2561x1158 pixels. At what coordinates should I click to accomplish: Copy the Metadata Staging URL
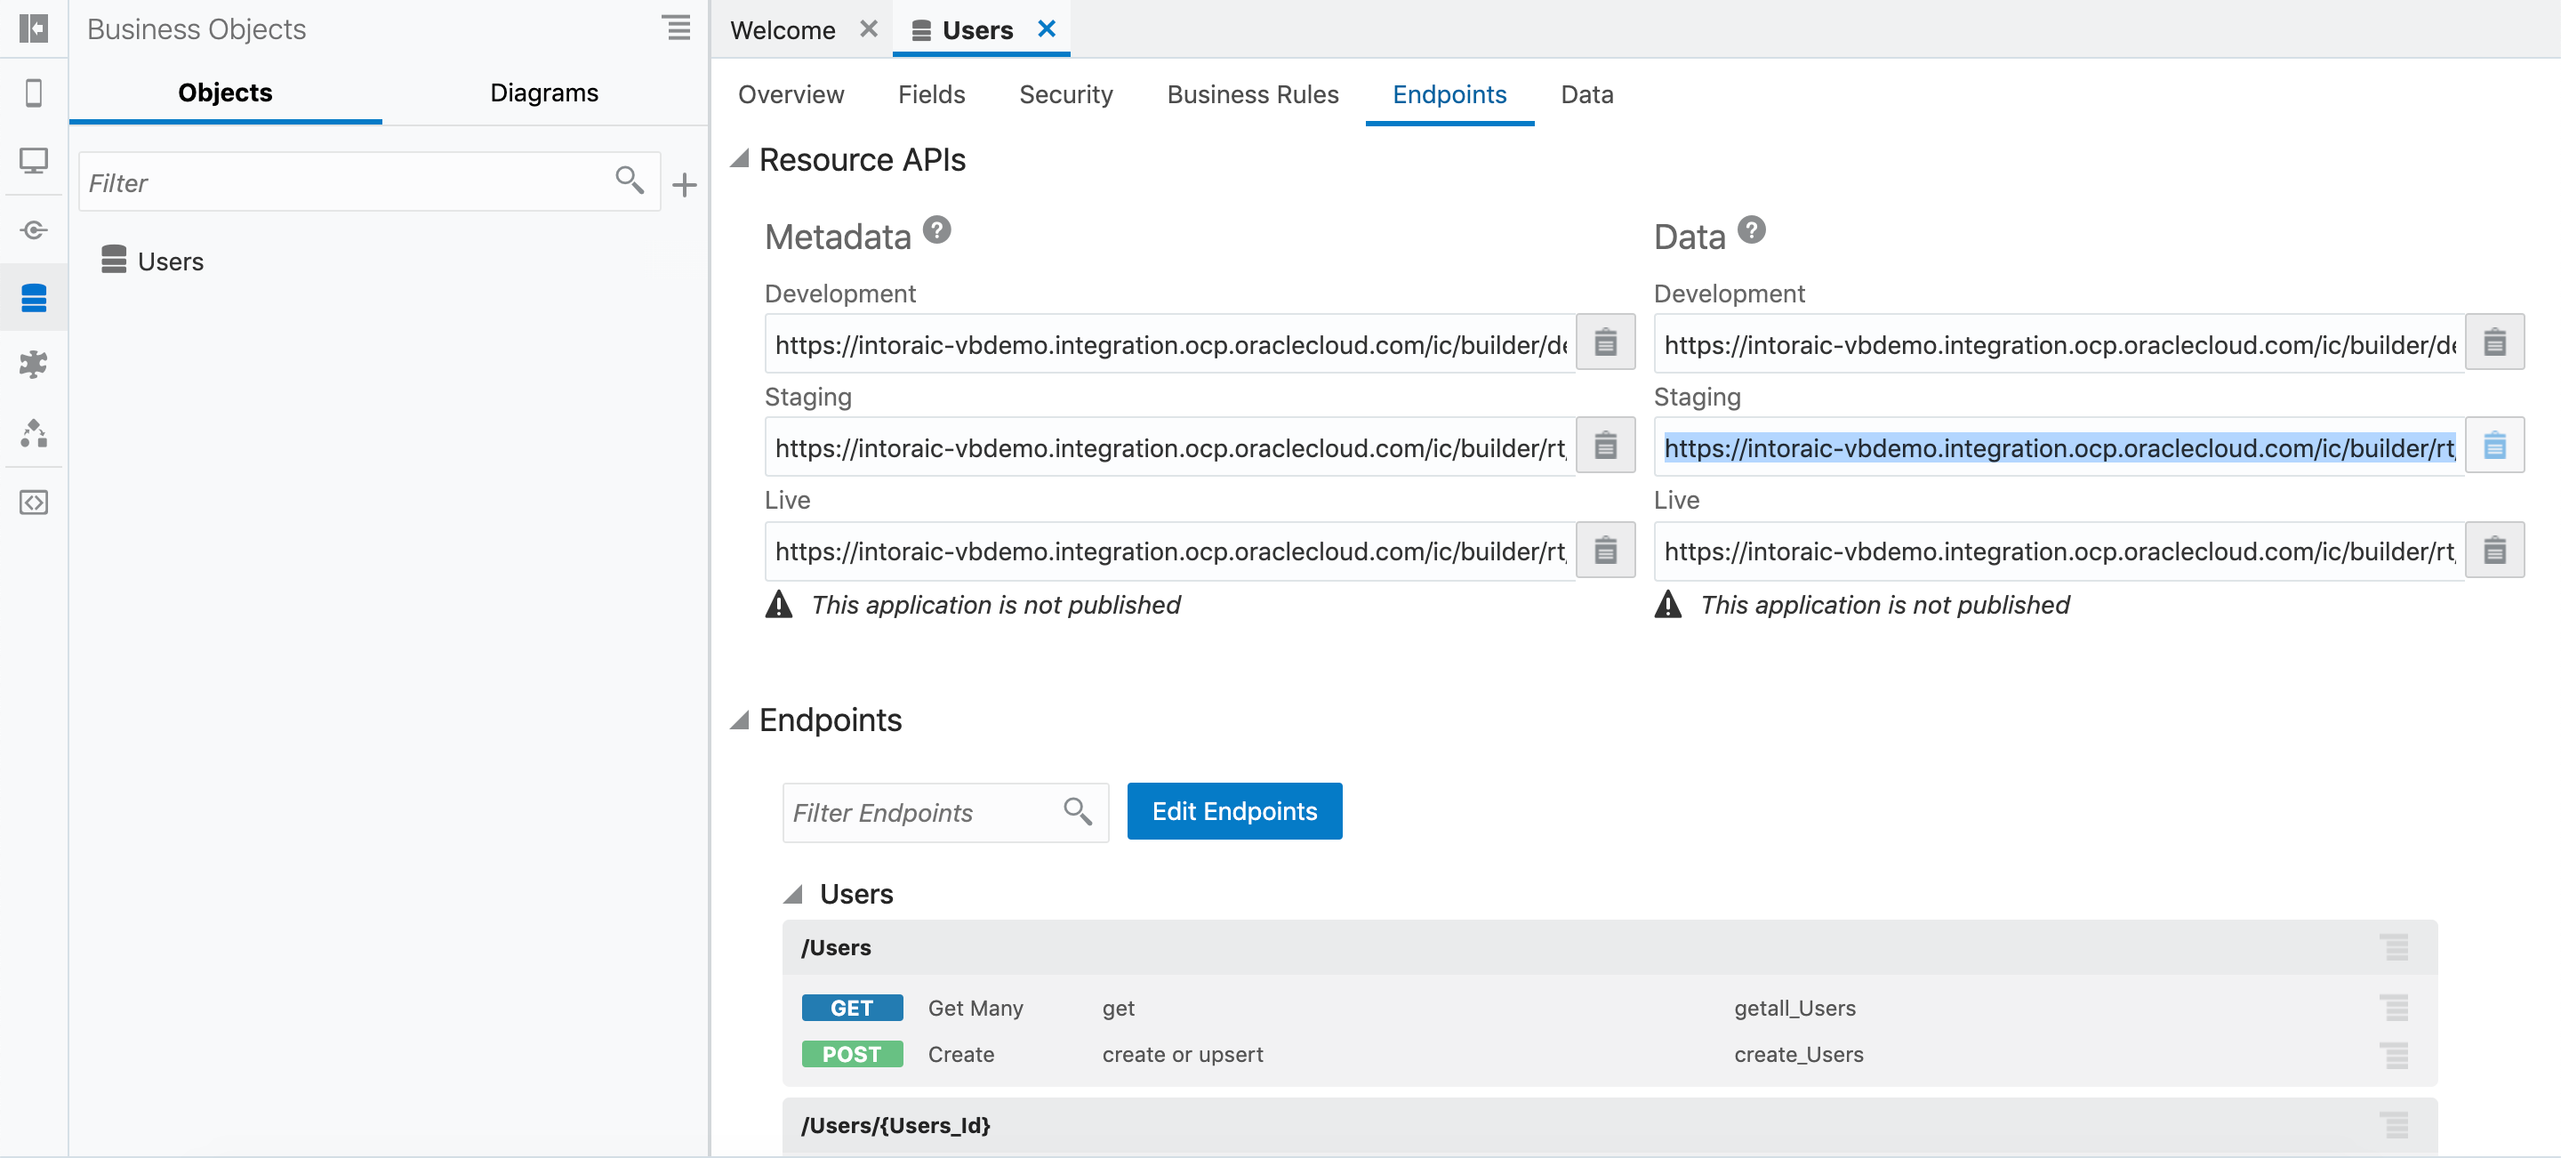[1606, 446]
